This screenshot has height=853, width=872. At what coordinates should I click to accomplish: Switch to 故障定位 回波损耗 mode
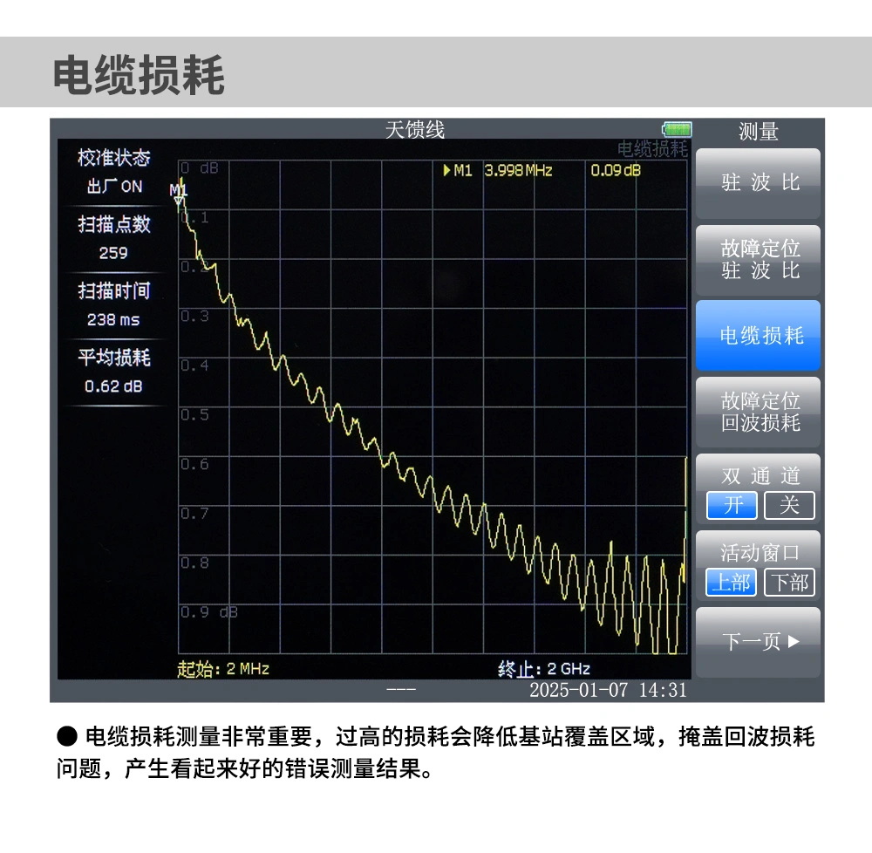coord(758,413)
